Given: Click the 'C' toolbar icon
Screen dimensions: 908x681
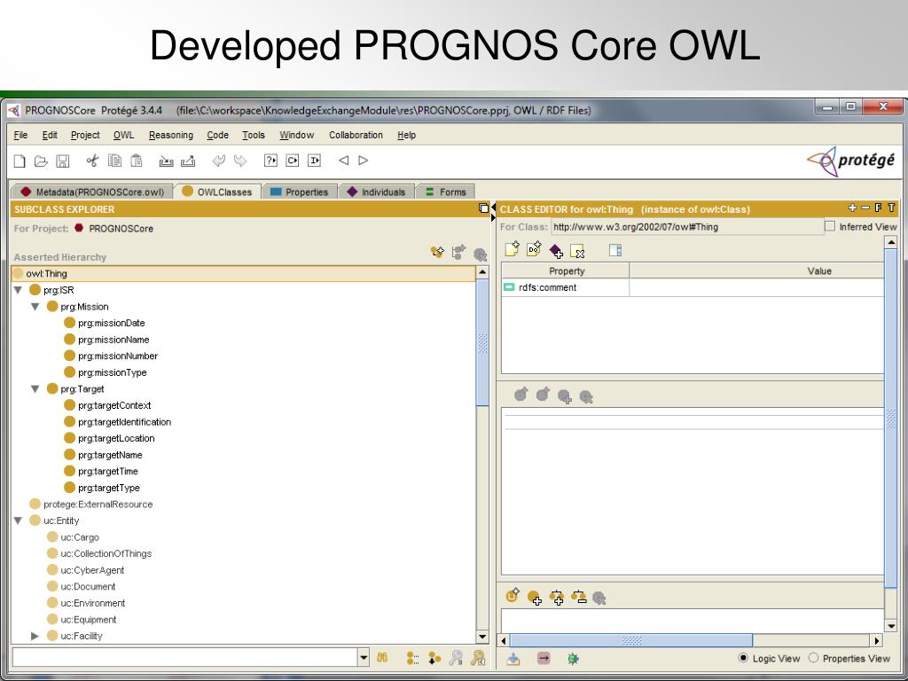Looking at the screenshot, I should [293, 160].
